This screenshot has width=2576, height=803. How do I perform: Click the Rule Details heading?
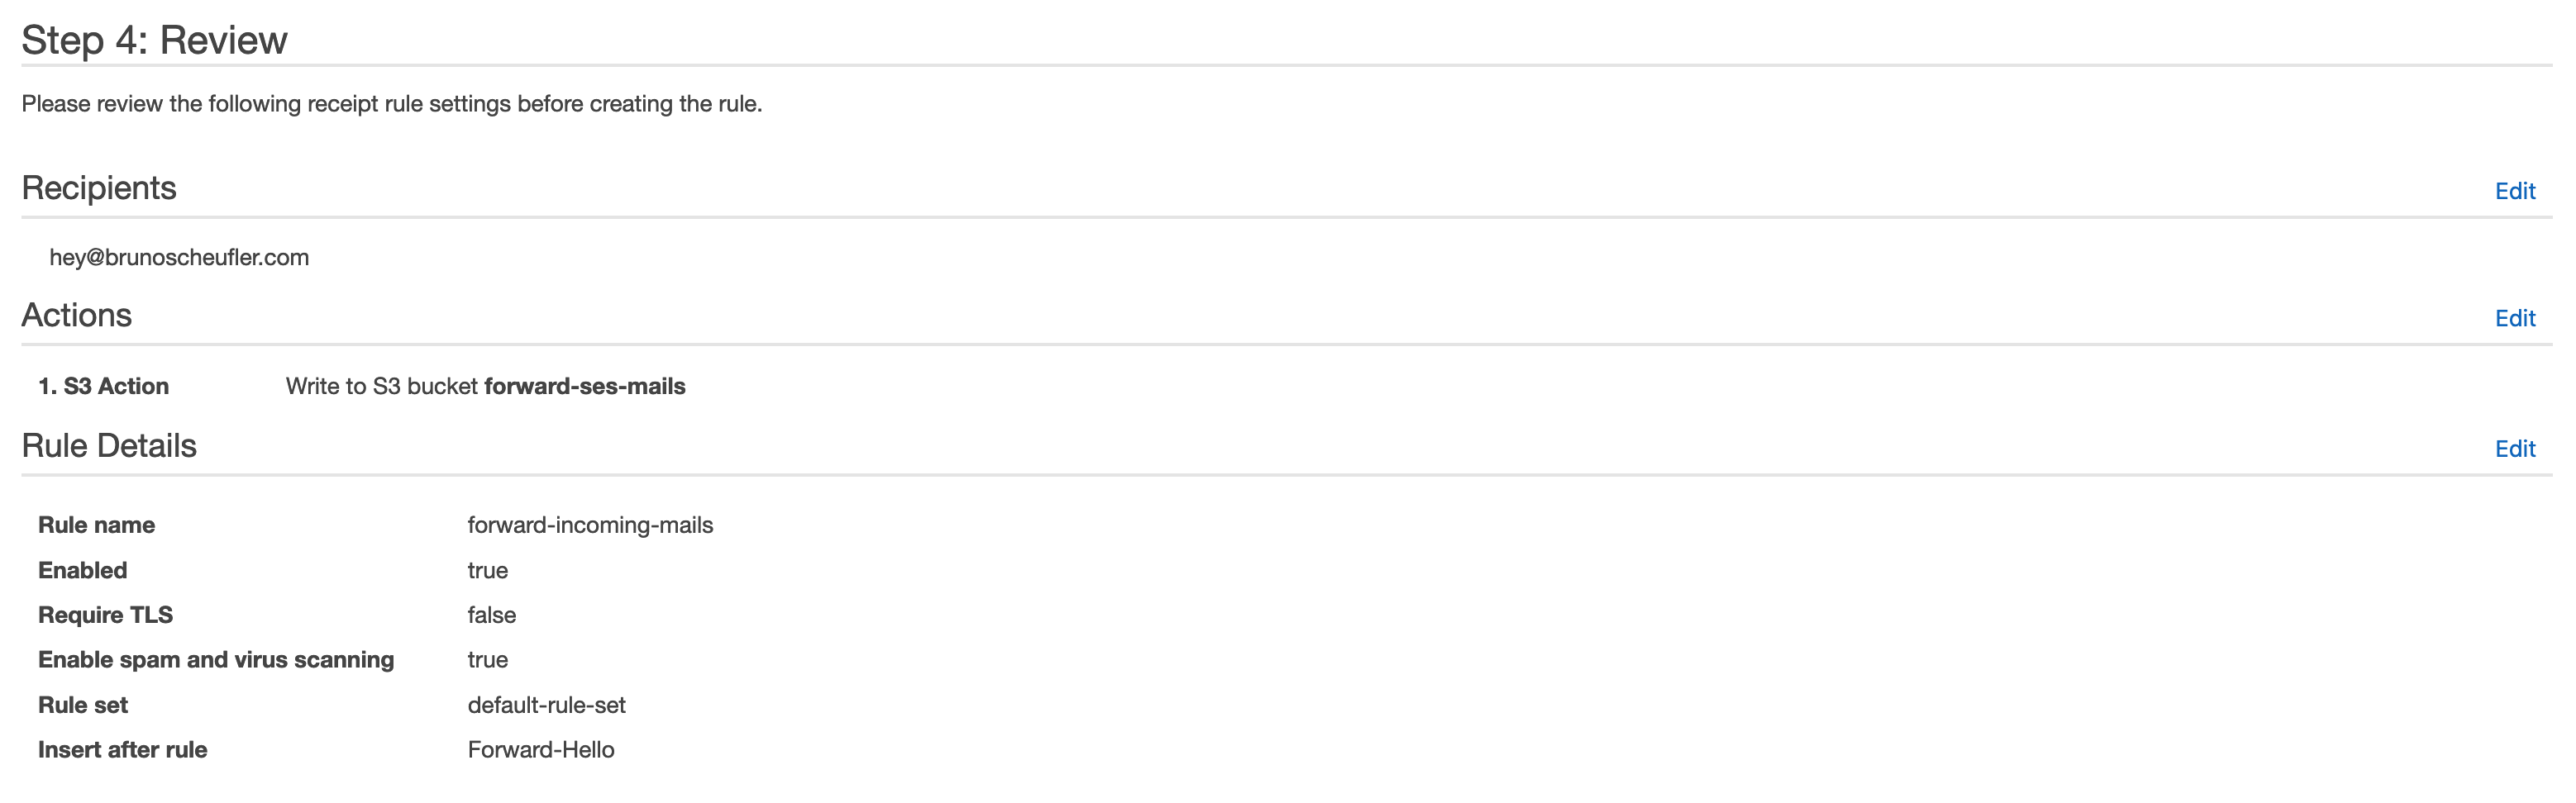[x=109, y=445]
